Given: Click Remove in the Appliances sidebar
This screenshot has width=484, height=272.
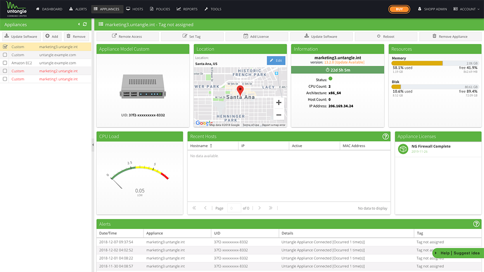Looking at the screenshot, I should click(x=77, y=36).
